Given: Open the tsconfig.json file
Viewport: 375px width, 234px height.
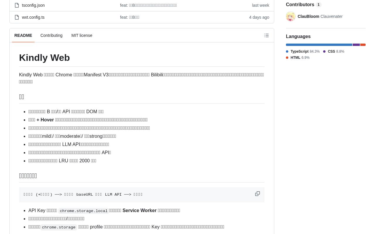Looking at the screenshot, I should click(x=33, y=5).
